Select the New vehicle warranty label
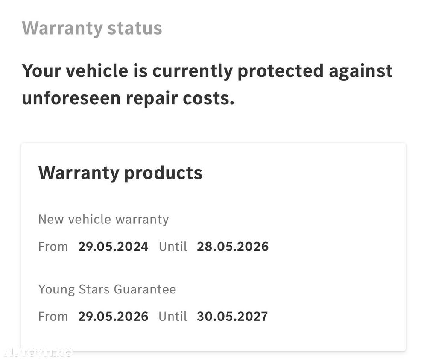Screen dimensions: 427x361 coord(104,220)
